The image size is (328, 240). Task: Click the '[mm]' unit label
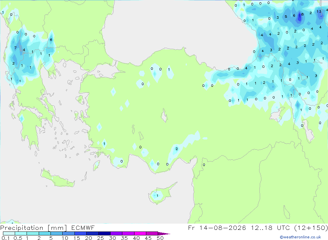[x=57, y=228]
